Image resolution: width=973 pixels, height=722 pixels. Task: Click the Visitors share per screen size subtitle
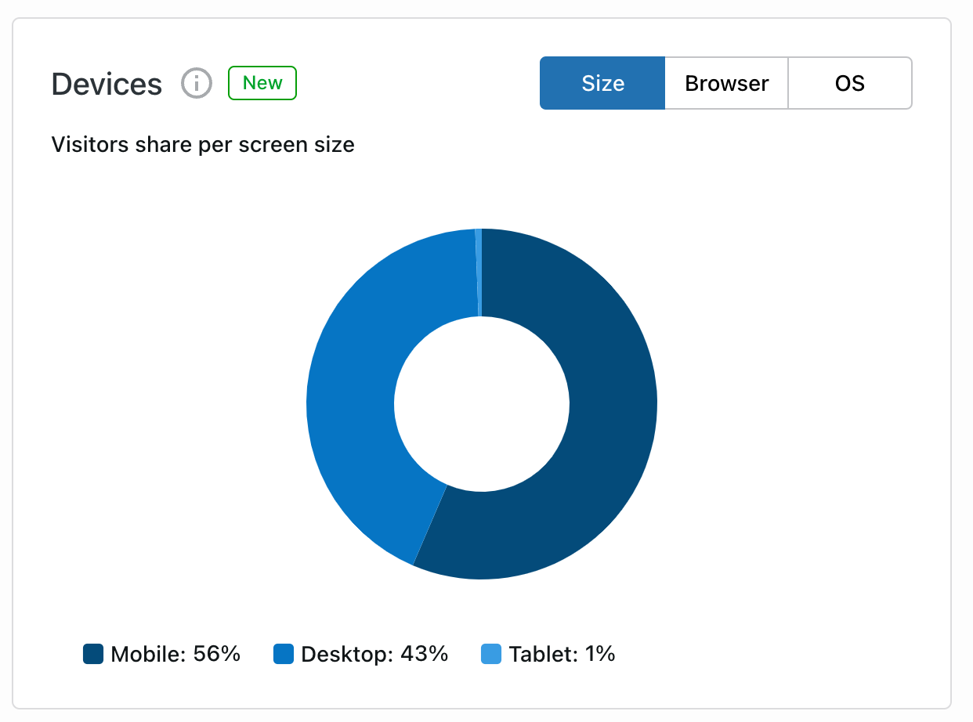202,145
